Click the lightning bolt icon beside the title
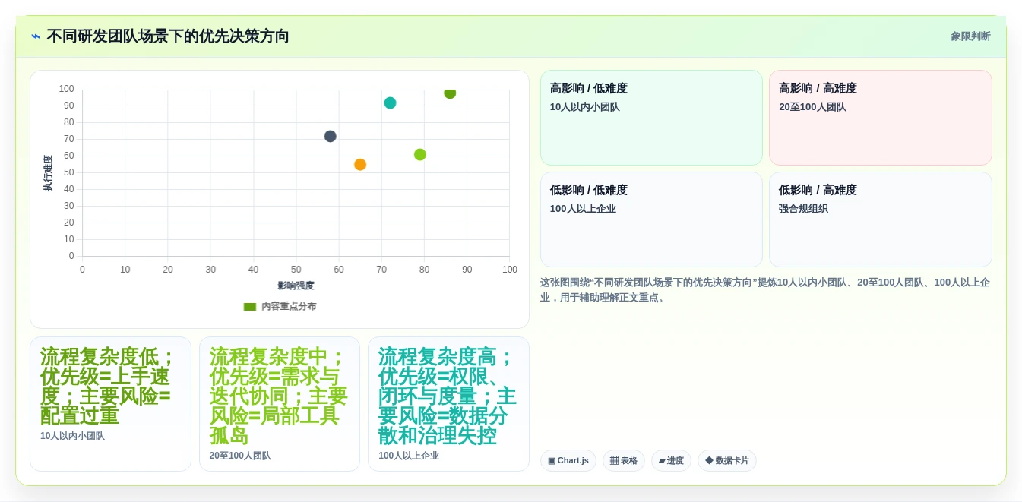The width and height of the screenshot is (1022, 502). 36,36
